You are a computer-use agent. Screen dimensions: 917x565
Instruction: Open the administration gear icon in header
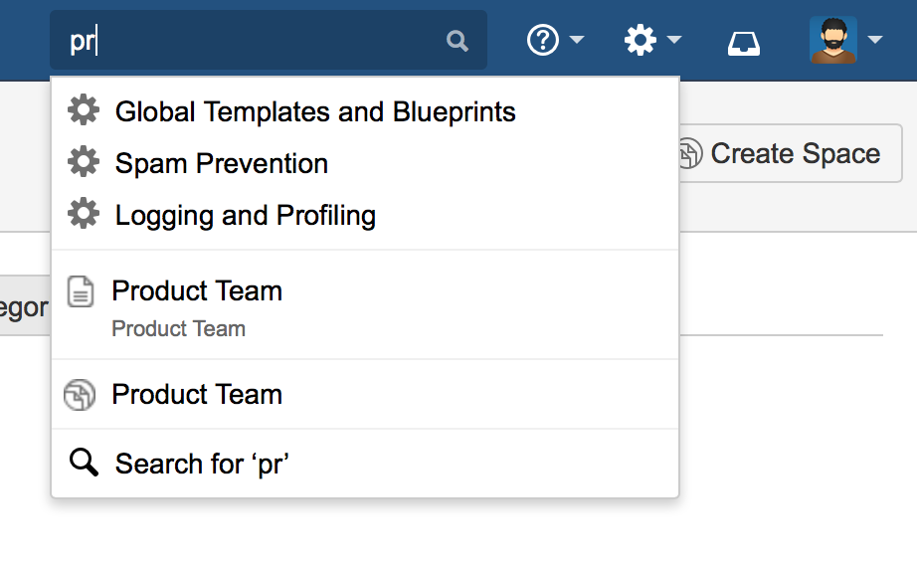point(641,41)
